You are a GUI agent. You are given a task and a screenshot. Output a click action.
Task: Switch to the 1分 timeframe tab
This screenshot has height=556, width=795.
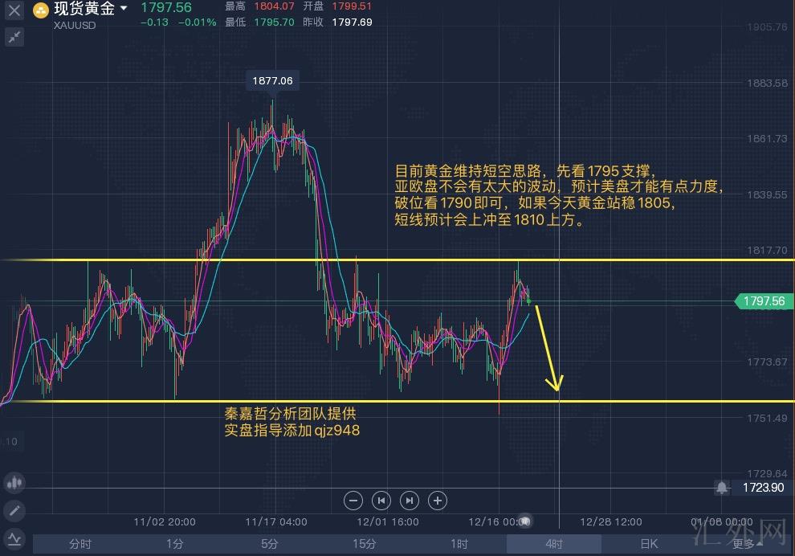[x=175, y=544]
